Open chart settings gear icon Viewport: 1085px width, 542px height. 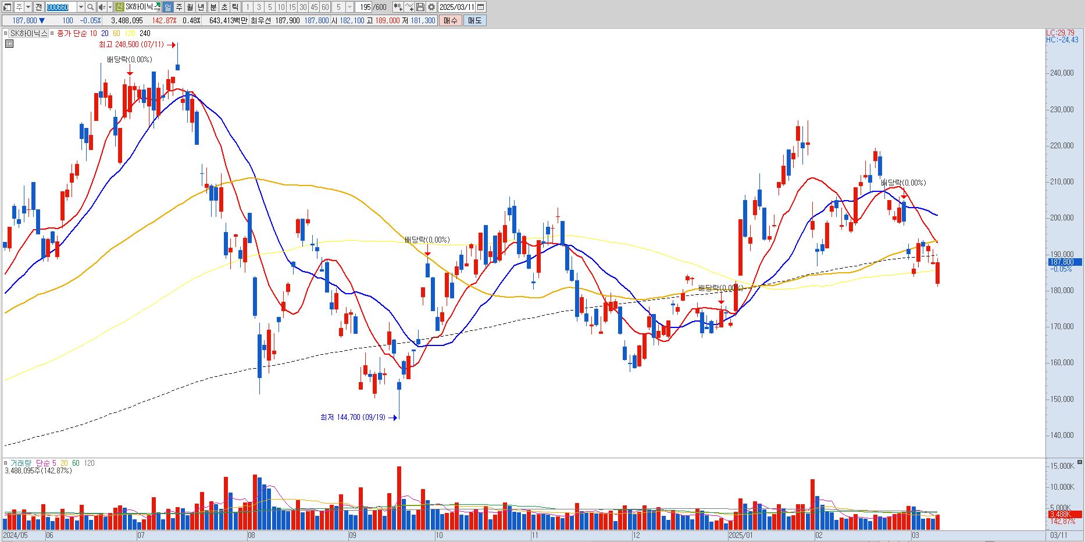(431, 7)
